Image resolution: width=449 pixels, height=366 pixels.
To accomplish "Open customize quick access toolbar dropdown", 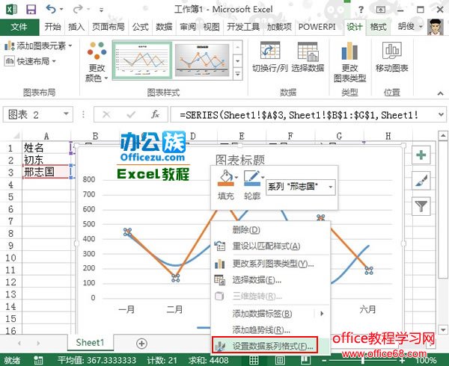I will click(101, 10).
